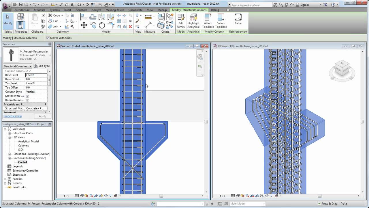
Task: Select Corbel section in project browser
Action: coord(22,162)
